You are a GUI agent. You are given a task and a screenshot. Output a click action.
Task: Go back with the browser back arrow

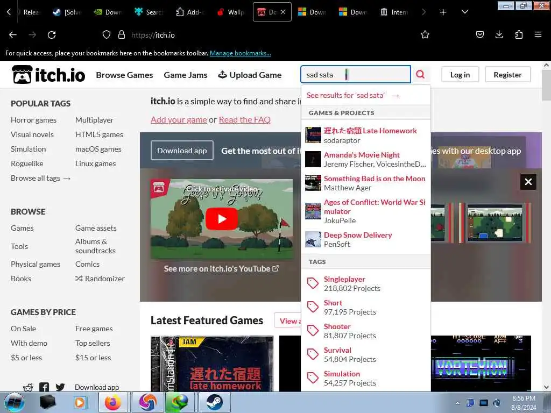click(x=13, y=35)
